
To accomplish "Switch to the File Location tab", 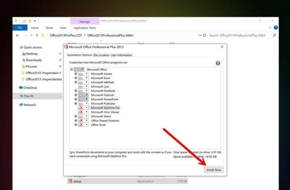I will [x=101, y=55].
